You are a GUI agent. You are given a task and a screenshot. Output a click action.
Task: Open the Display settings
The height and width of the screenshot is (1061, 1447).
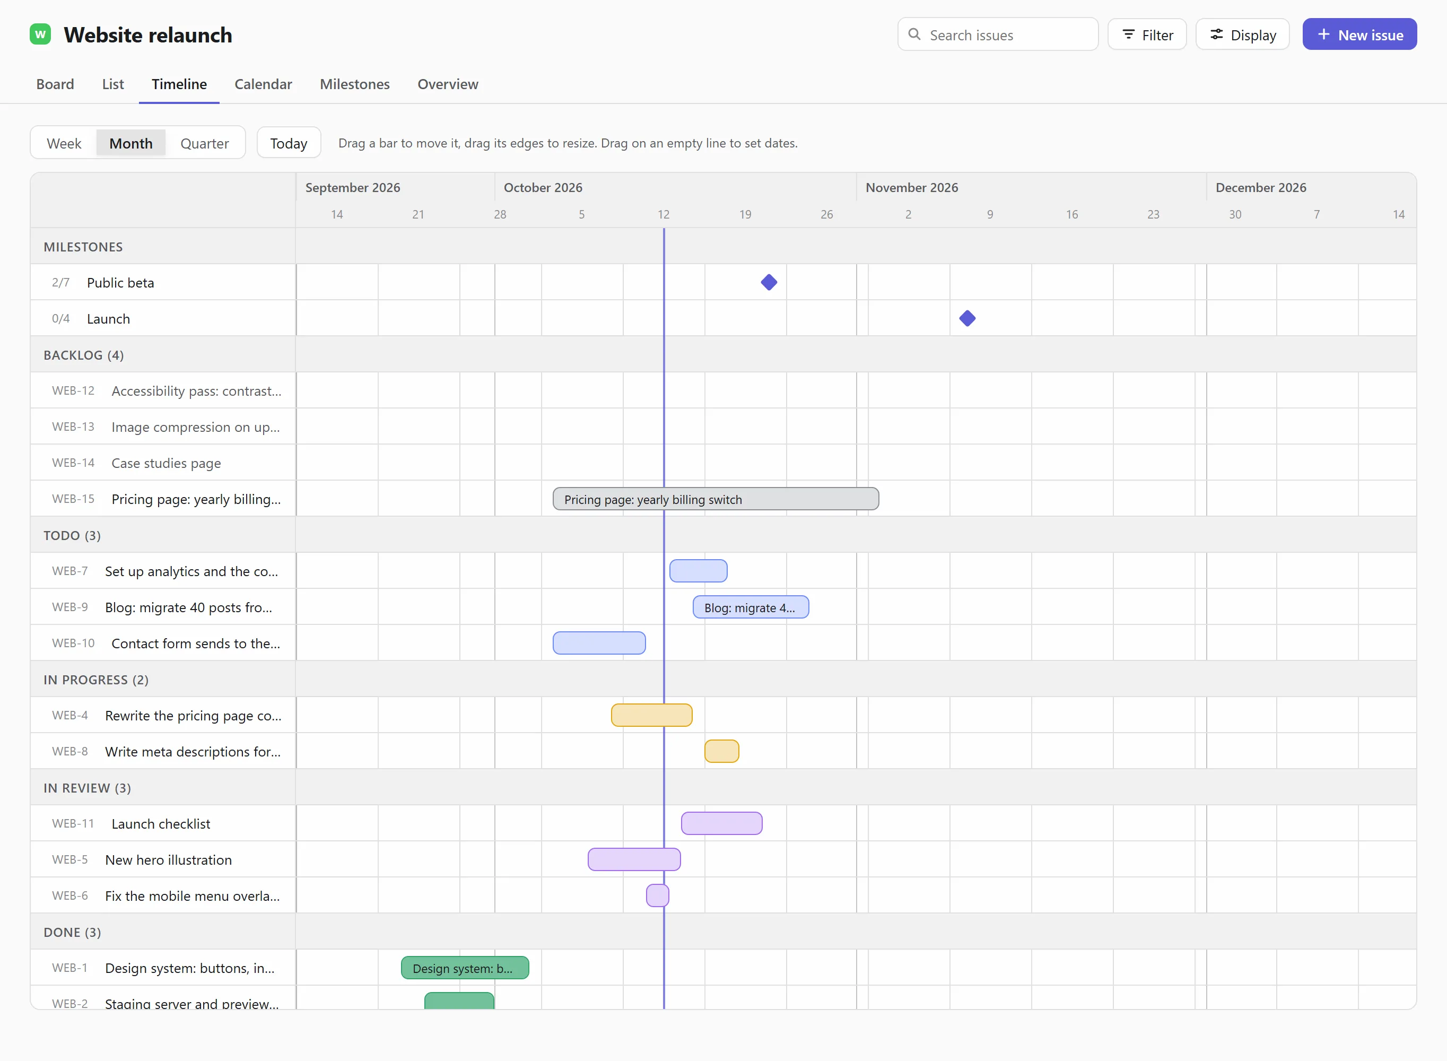[1243, 34]
